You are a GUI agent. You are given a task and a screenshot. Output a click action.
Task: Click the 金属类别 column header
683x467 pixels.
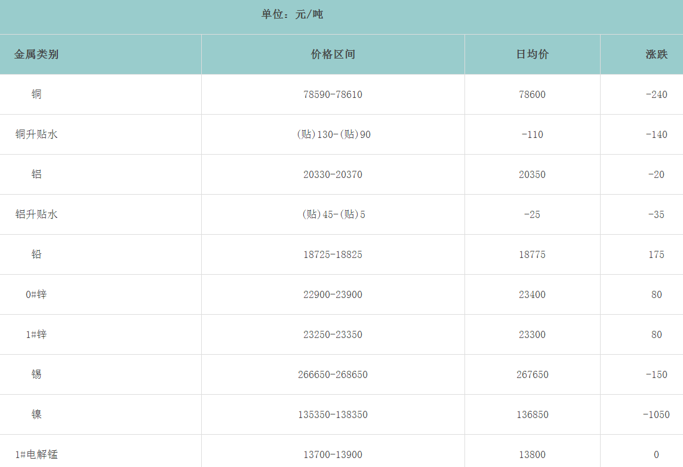pos(36,54)
